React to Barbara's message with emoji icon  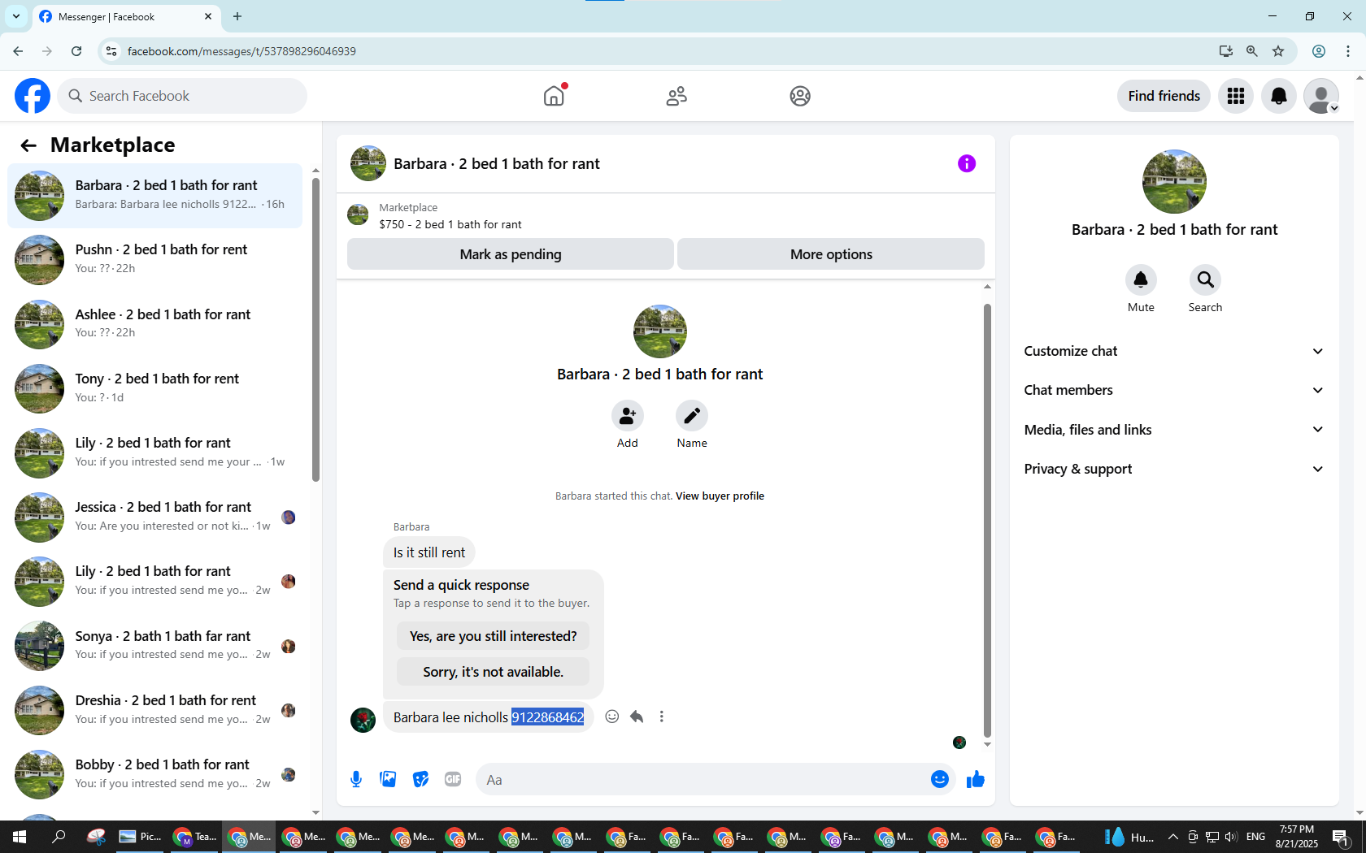[x=612, y=717]
